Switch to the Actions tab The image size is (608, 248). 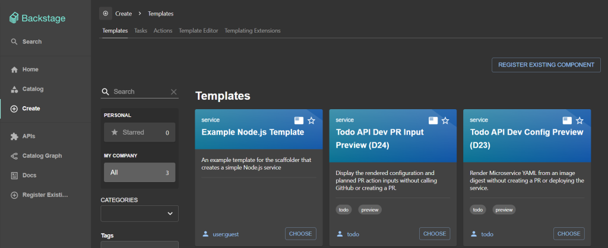click(163, 30)
